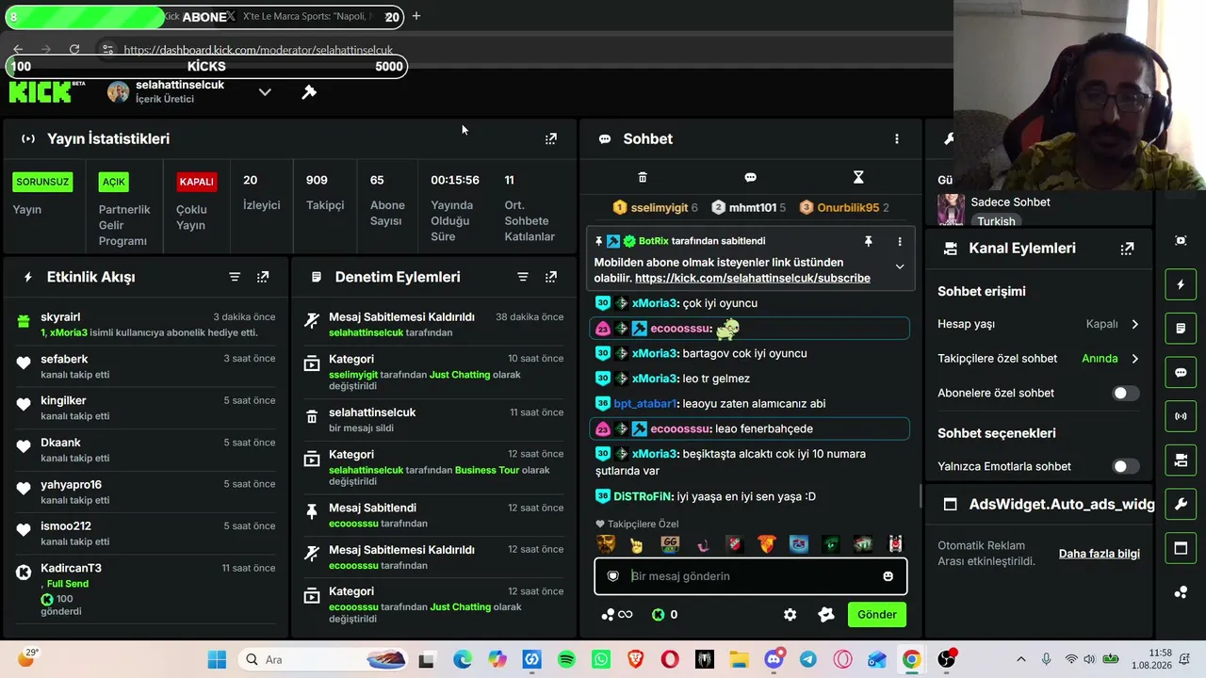Click username xMoria3 in 'çok iyi oyuncu' message
The image size is (1206, 678).
coord(655,303)
